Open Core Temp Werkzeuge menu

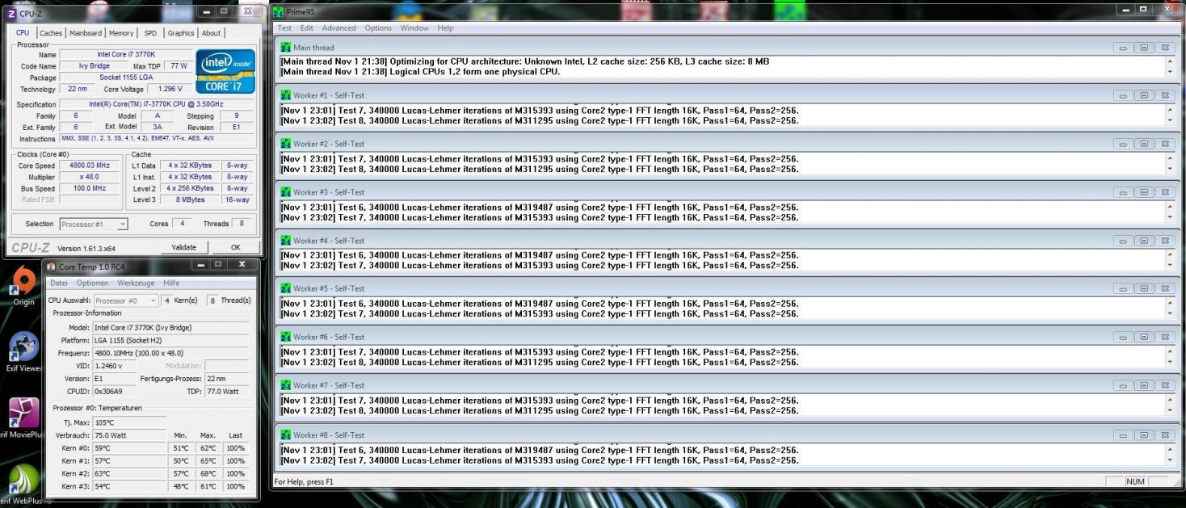click(x=136, y=283)
